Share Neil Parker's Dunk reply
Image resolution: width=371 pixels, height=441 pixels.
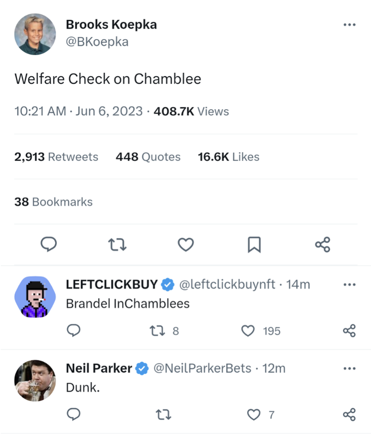pyautogui.click(x=349, y=414)
